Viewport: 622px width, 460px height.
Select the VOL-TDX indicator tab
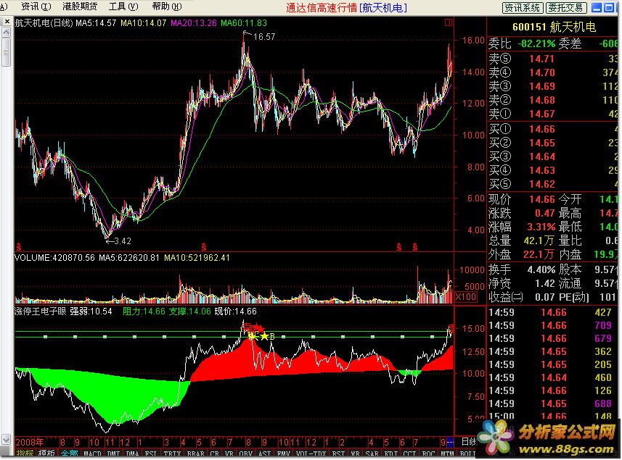[x=311, y=453]
